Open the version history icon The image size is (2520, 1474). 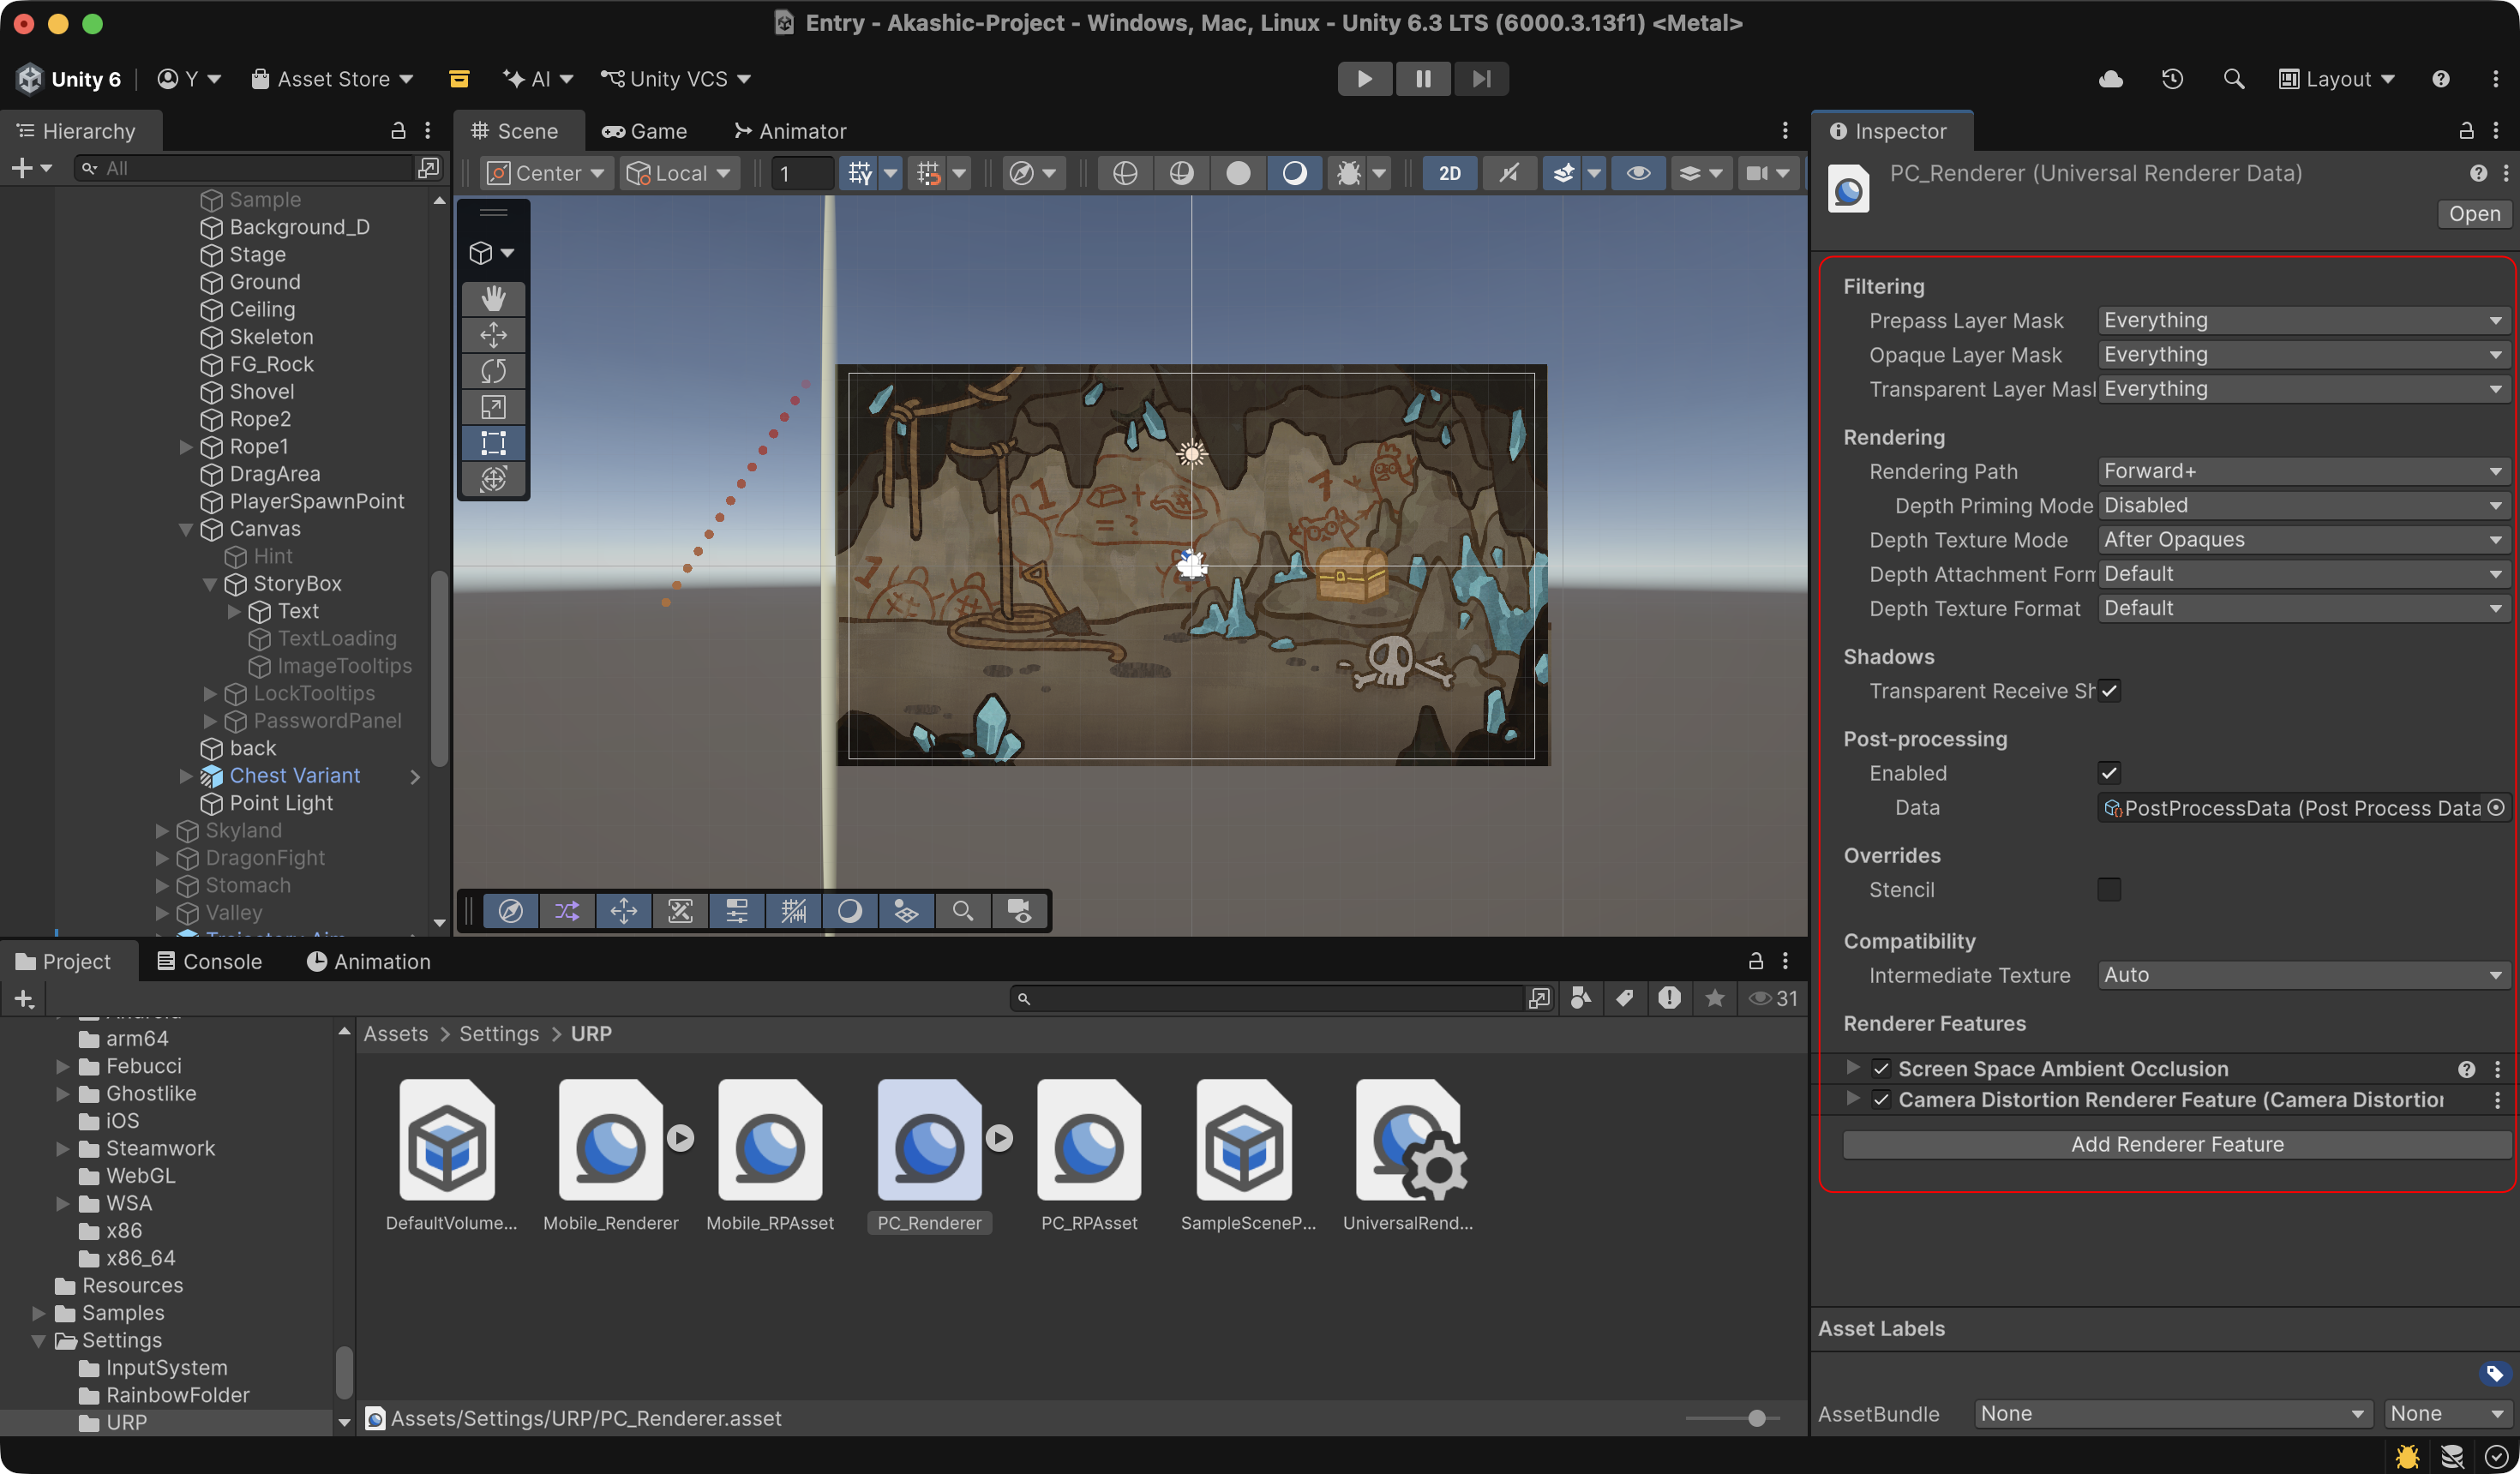pyautogui.click(x=2172, y=79)
